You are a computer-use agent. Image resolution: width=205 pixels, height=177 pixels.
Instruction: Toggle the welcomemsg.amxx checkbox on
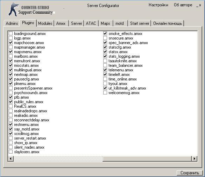point(105,93)
